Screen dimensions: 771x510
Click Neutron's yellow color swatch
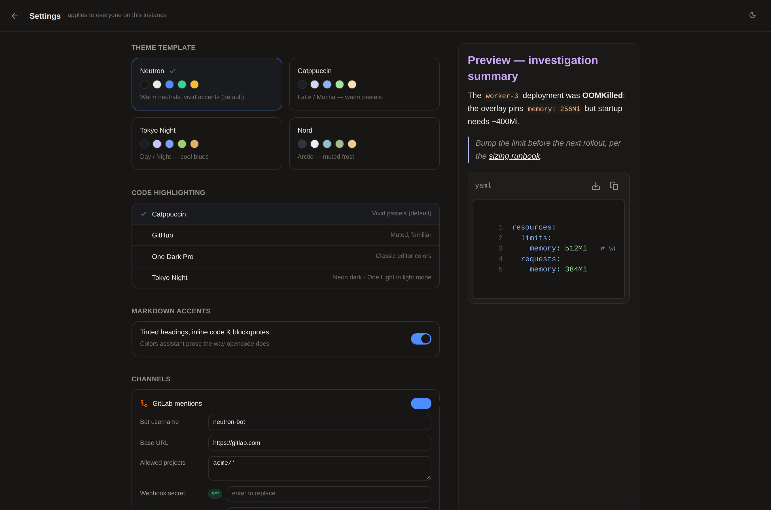[x=194, y=84]
